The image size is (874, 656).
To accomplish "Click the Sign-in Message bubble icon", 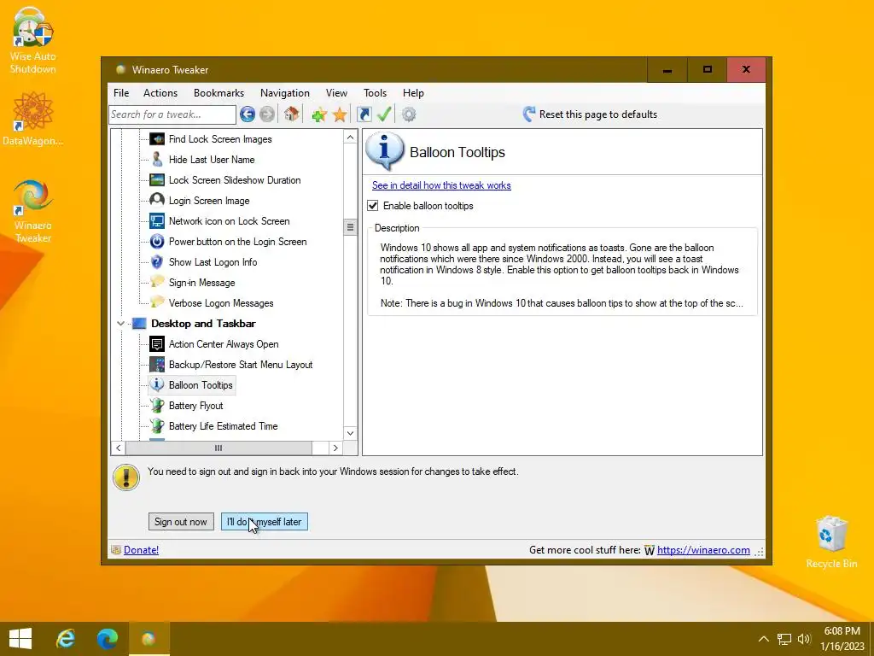I will point(157,282).
